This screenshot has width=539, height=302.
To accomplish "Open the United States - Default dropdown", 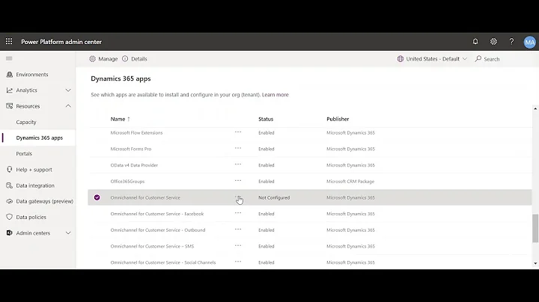I will click(433, 59).
